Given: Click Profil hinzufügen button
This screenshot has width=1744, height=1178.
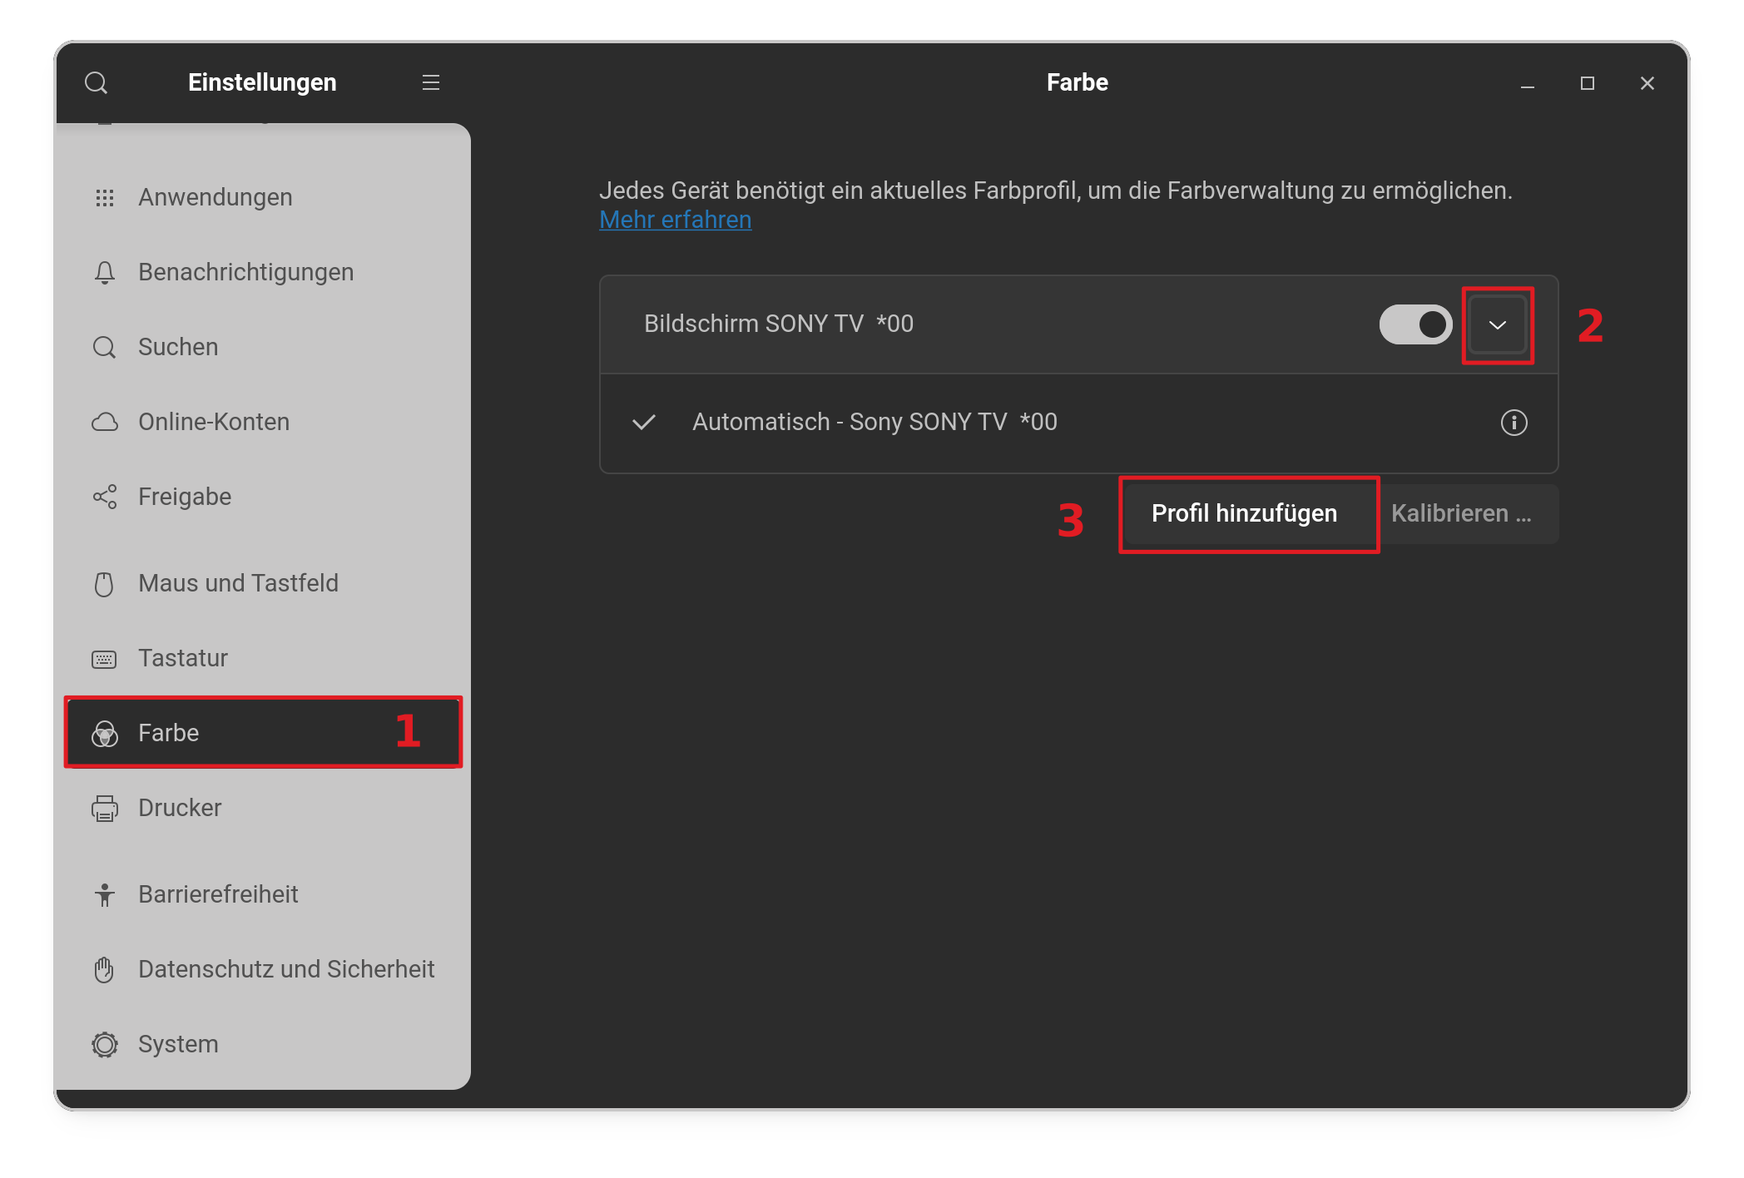Looking at the screenshot, I should click(1244, 514).
